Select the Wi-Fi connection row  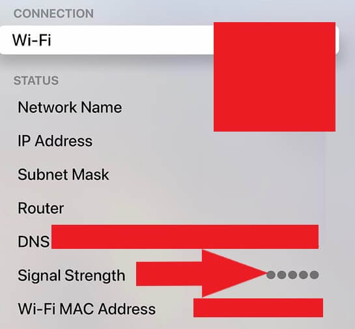point(169,40)
